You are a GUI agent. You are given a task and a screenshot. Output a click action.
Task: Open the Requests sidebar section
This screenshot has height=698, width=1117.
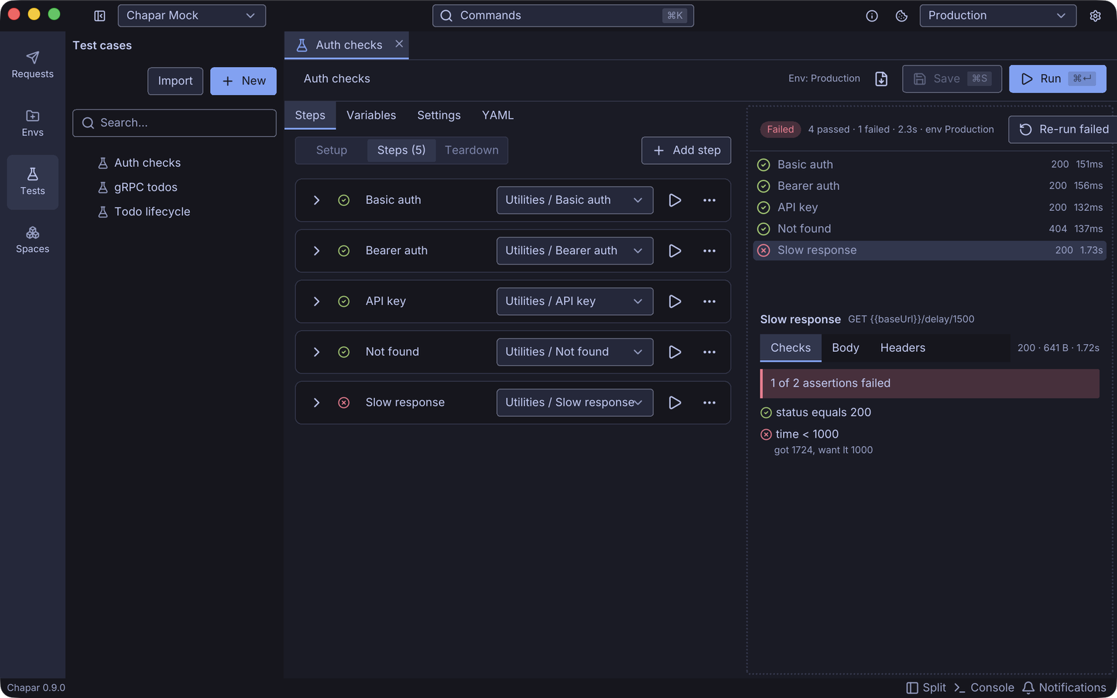pos(33,65)
